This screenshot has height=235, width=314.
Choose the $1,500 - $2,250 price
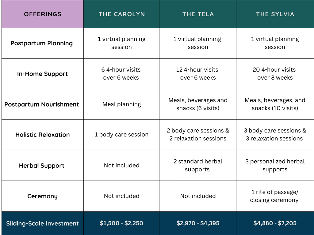(121, 223)
